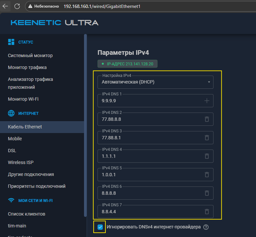
Task: Remove IPv4 DNS 3 using trash icon
Action: point(207,138)
